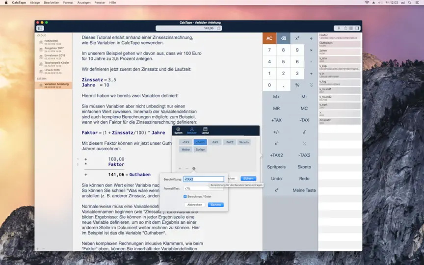The width and height of the screenshot is (424, 265).
Task: Click Sichern in the key editor popup
Action: tap(215, 205)
